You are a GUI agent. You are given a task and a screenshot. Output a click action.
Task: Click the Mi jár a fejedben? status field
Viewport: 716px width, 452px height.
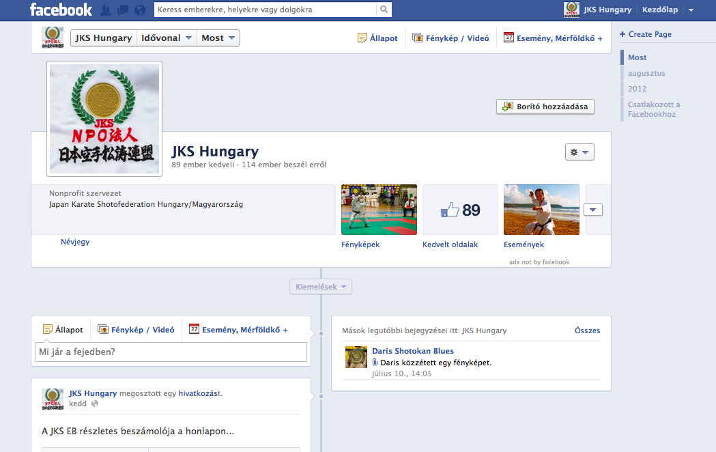pyautogui.click(x=171, y=352)
